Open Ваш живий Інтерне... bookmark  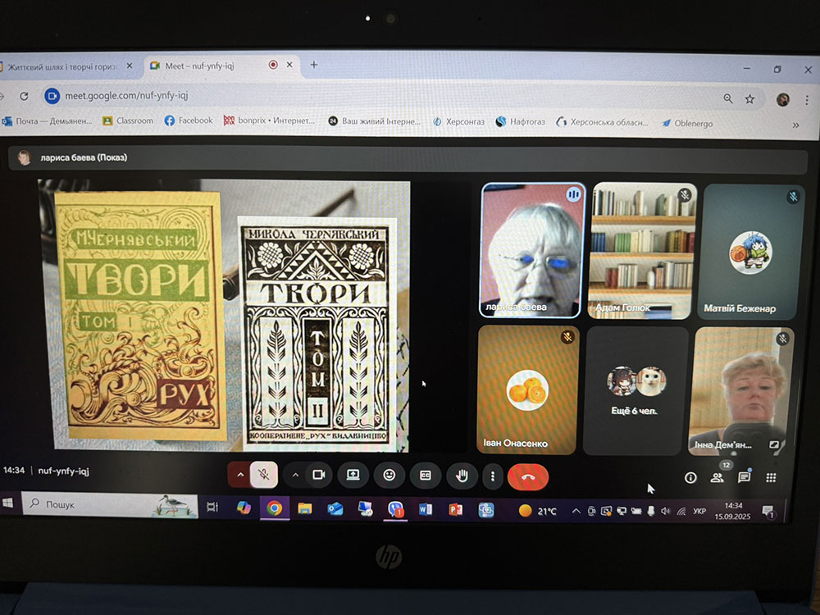[375, 121]
